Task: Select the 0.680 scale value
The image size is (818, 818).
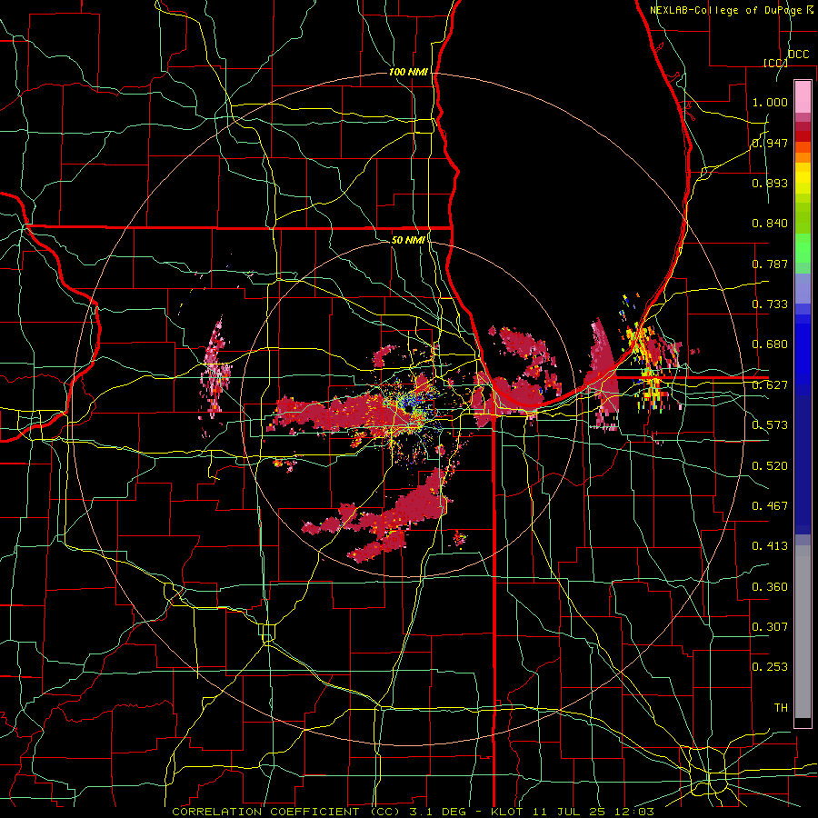Action: 770,344
